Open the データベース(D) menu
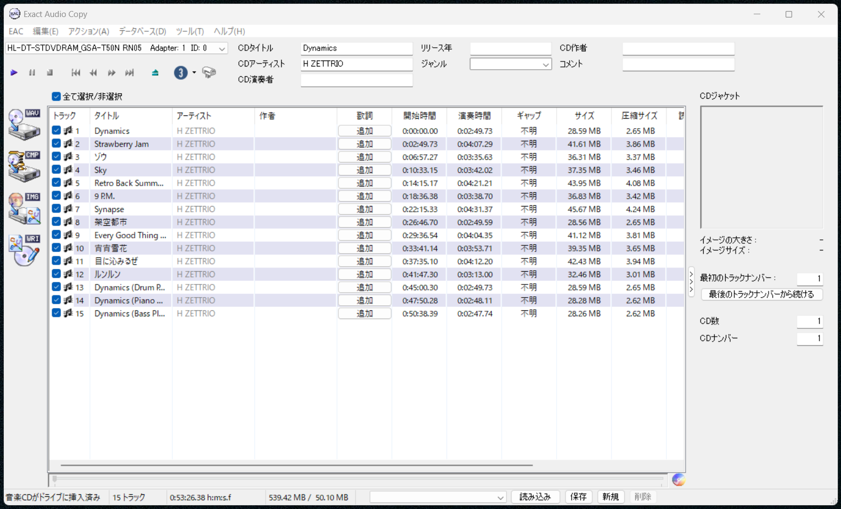 143,31
